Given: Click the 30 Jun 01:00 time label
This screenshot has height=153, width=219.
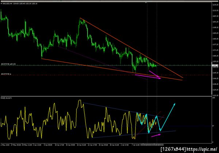Looking at the screenshot, I should 114,145.
